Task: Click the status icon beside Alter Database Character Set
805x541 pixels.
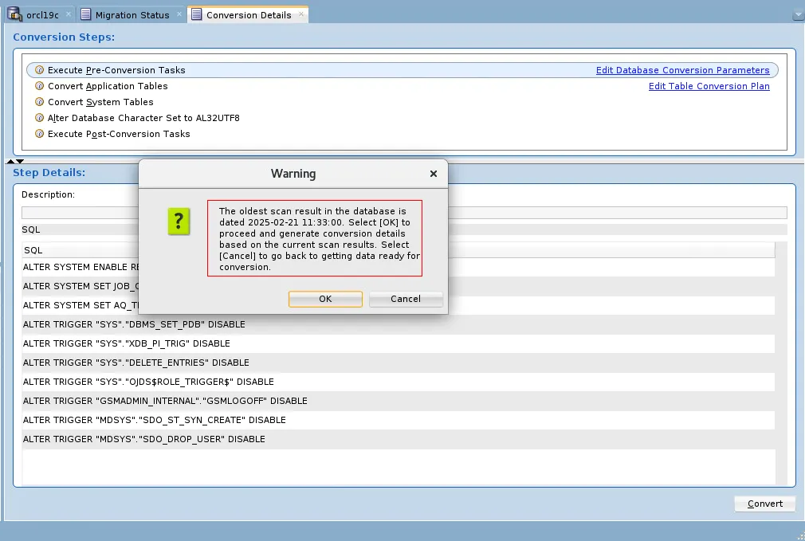Action: 39,118
